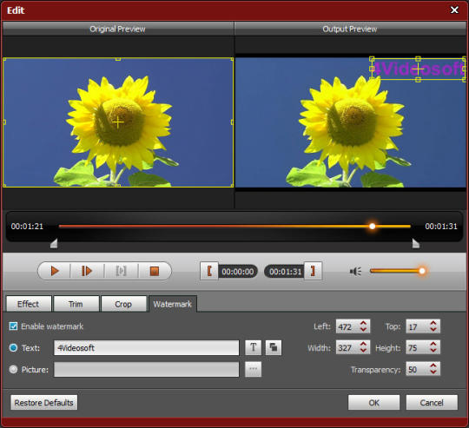Increase the Left value with up arrow
469x428 pixels.
pos(363,323)
